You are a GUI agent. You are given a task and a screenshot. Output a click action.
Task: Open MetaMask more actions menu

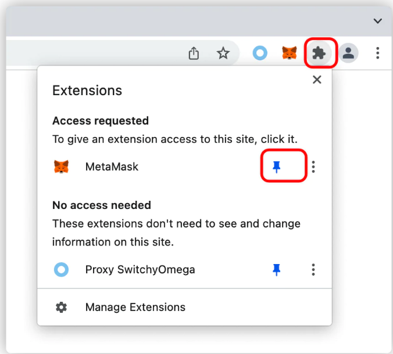pos(313,167)
